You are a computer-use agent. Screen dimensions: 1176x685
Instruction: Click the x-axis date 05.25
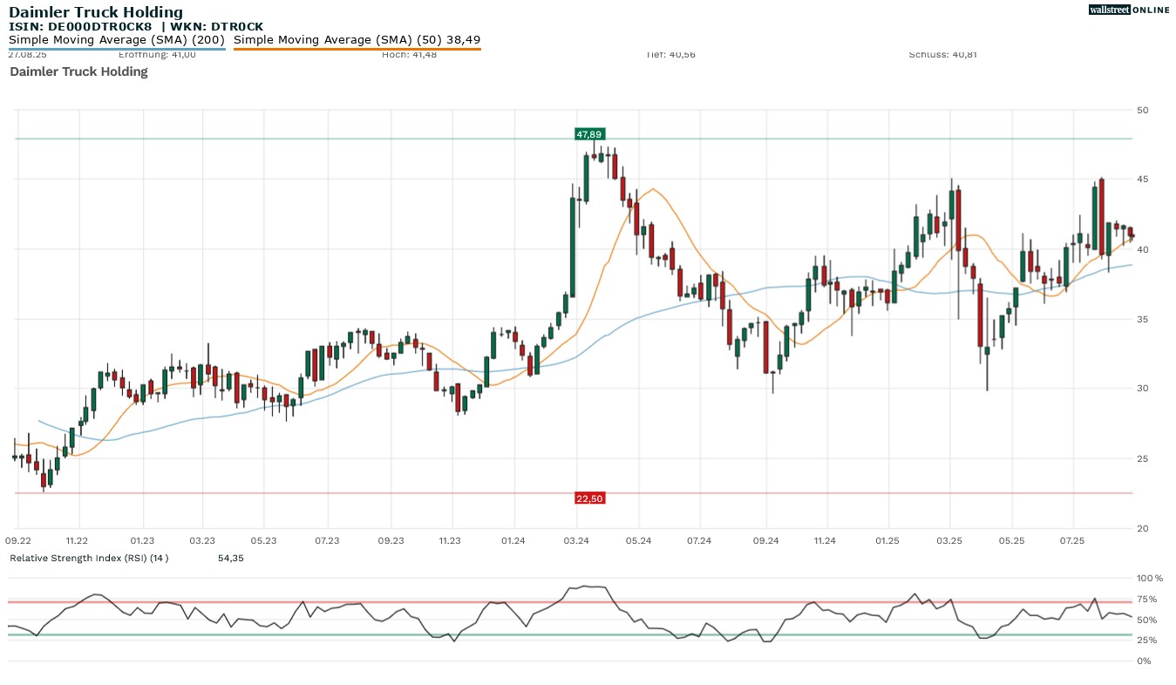click(1011, 540)
